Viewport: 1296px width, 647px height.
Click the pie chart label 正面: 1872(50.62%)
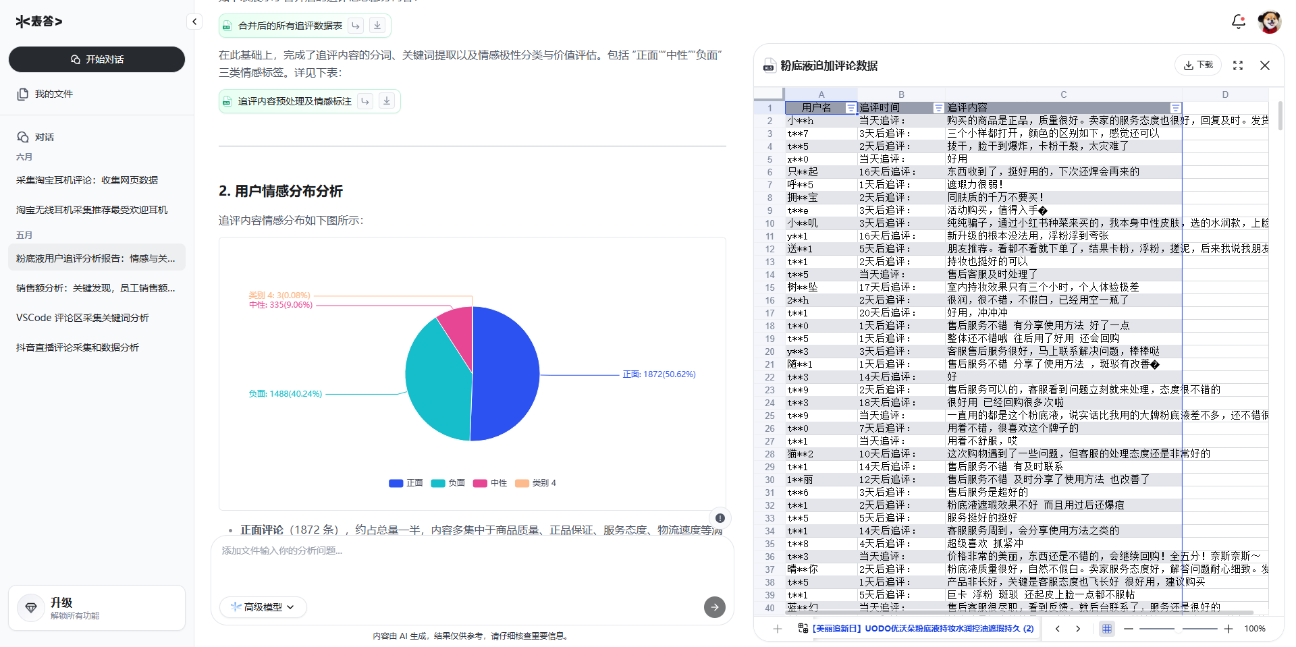(659, 374)
